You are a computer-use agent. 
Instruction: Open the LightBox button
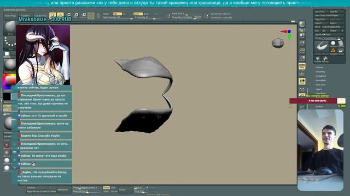tap(26, 16)
